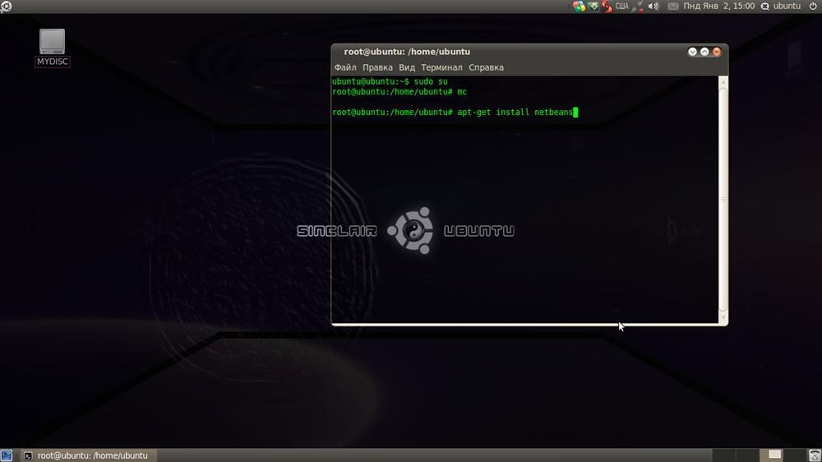
Task: Click the terminal scrollbar down arrow
Action: coord(723,318)
